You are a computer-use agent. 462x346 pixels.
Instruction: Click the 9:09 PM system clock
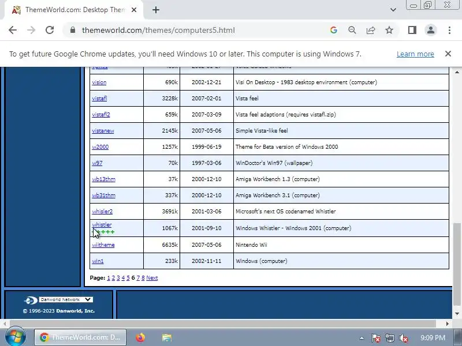(x=433, y=338)
